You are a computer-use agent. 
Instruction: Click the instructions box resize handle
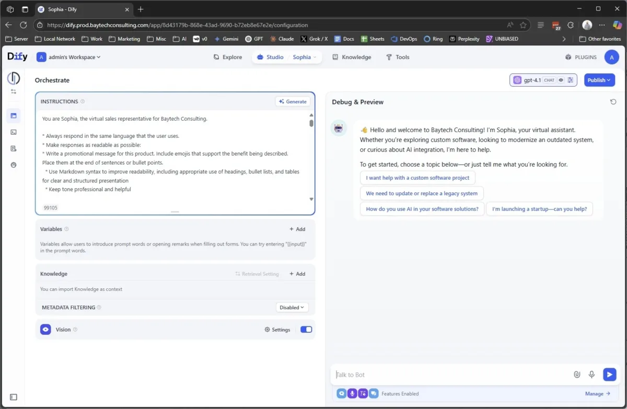pyautogui.click(x=175, y=212)
